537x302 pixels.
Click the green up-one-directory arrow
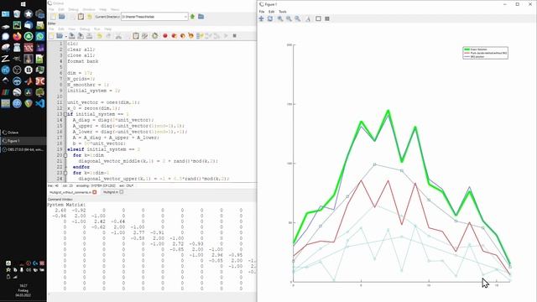pyautogui.click(x=192, y=17)
